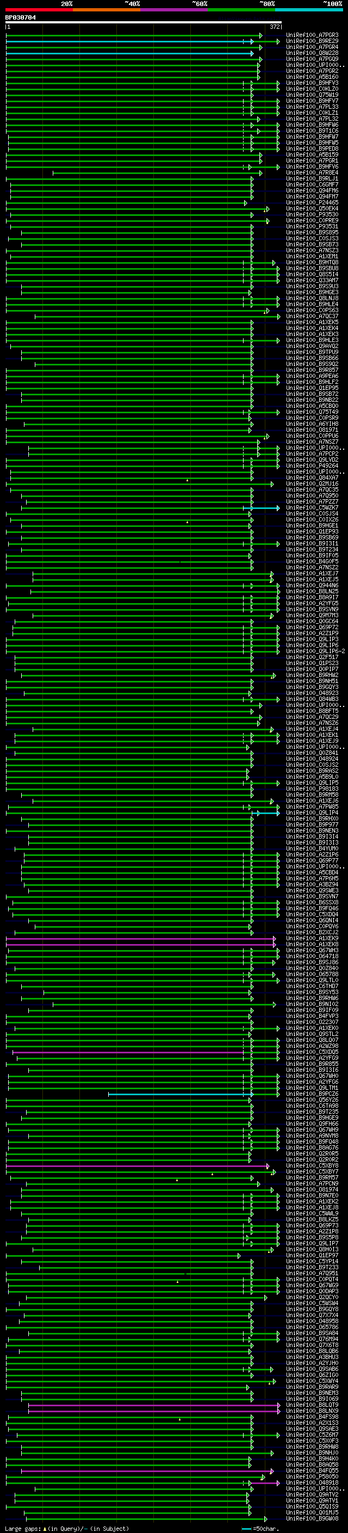Select the UniRef100_Q01MJ5 label
348x1533 pixels.
click(312, 1513)
